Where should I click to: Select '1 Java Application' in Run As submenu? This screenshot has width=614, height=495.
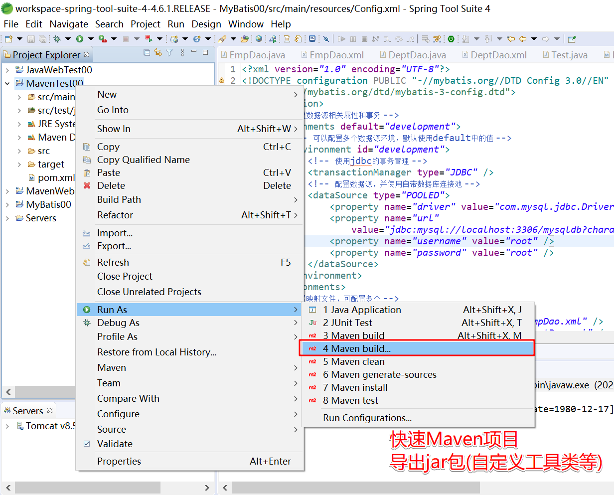pos(417,310)
